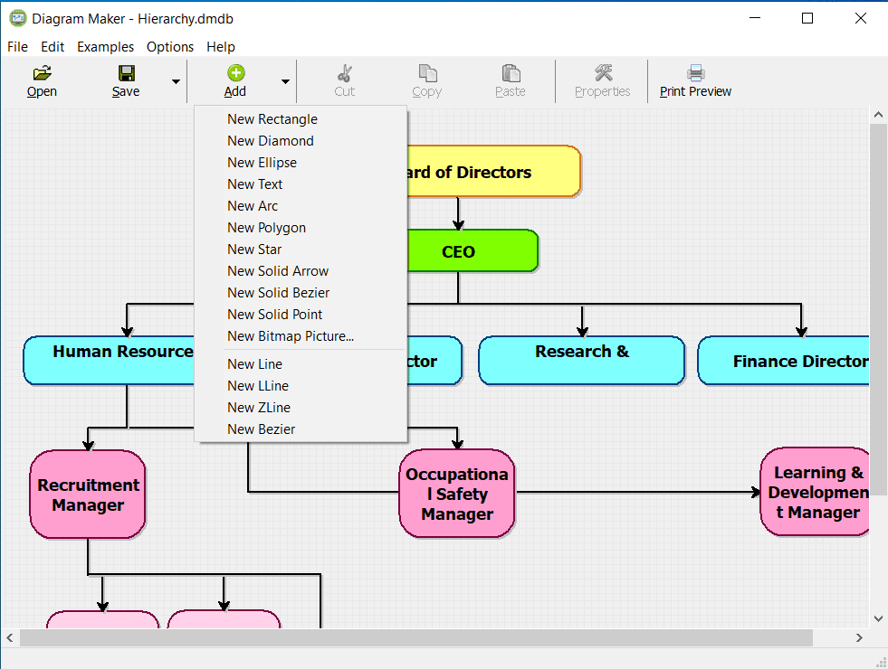Image resolution: width=888 pixels, height=669 pixels.
Task: Select New Solid Arrow entry
Action: coord(301,271)
